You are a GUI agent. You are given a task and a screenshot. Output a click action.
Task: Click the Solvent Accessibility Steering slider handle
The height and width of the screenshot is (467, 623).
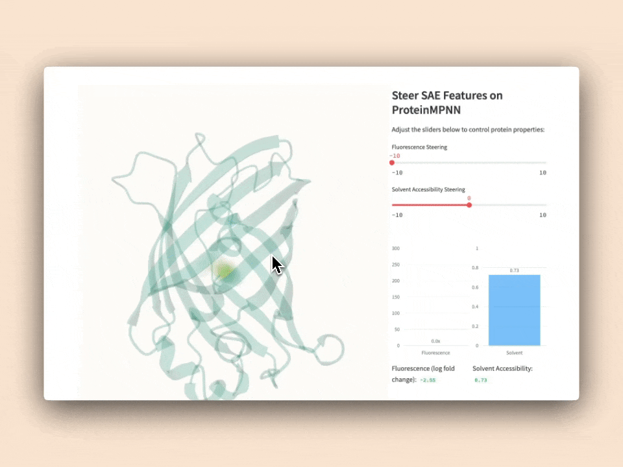(x=469, y=205)
